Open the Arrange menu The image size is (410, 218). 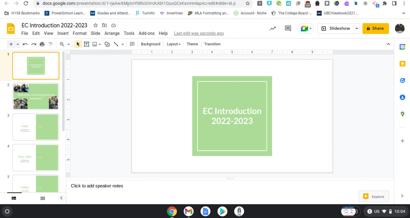coord(112,33)
